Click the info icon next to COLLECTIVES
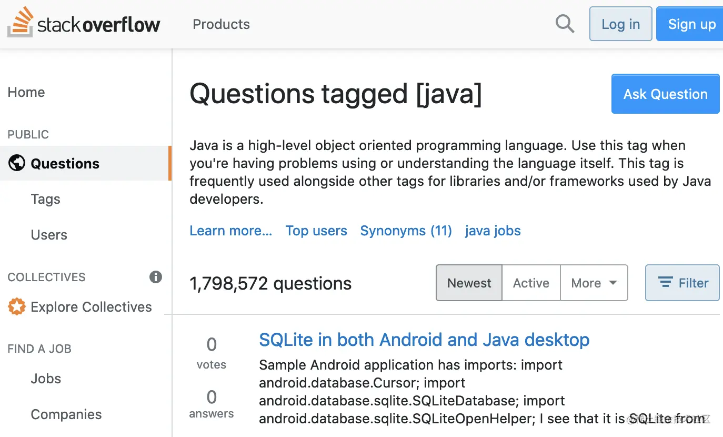Screen dimensions: 723x437 [155, 277]
